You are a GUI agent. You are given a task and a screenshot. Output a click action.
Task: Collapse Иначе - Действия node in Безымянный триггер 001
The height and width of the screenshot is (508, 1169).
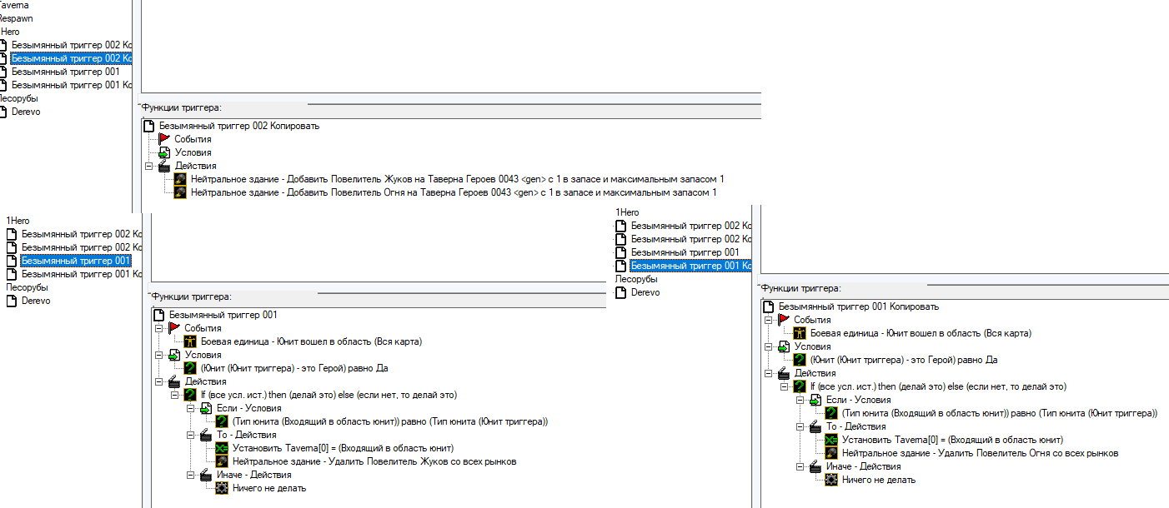click(191, 475)
